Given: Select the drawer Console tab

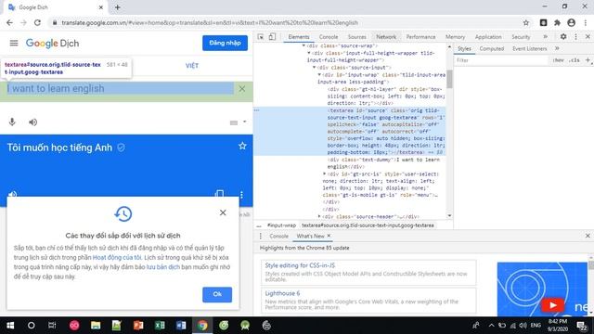Looking at the screenshot, I should [278, 236].
